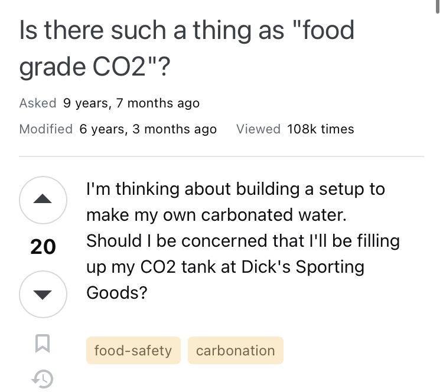Open the carbonation tag
Image resolution: width=443 pixels, height=392 pixels.
pos(236,351)
